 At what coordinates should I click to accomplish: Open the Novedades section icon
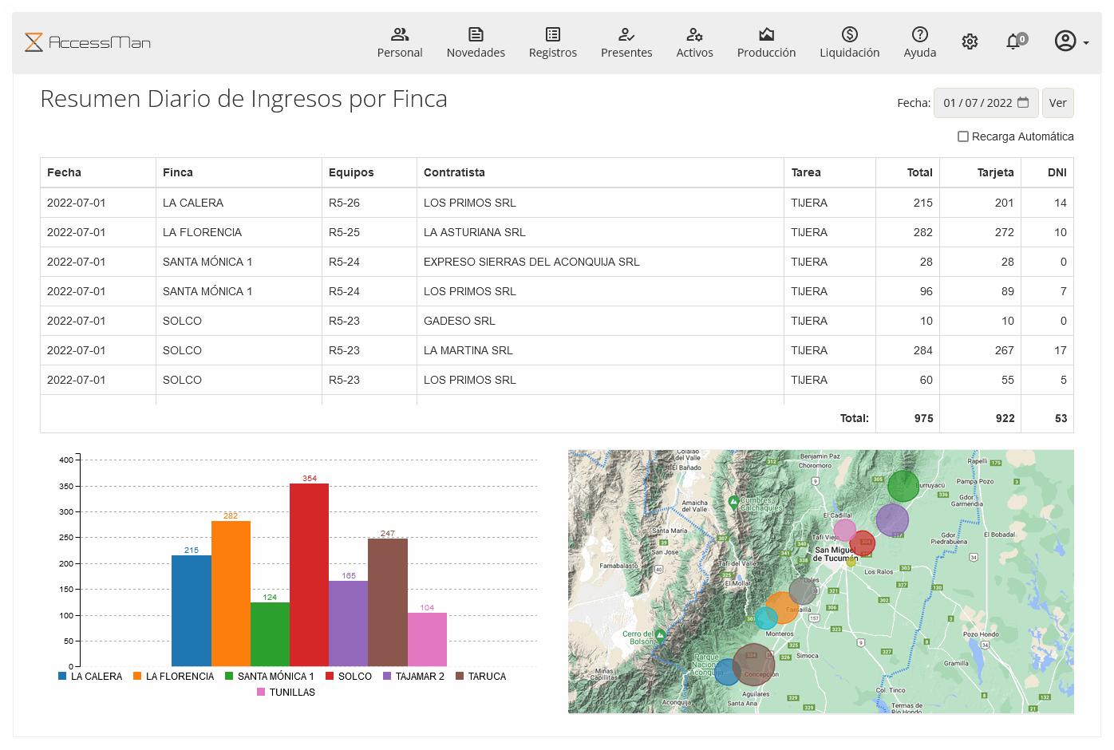click(x=476, y=34)
